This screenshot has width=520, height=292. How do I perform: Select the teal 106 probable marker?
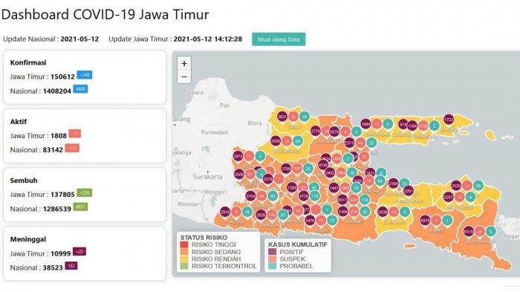point(365,200)
